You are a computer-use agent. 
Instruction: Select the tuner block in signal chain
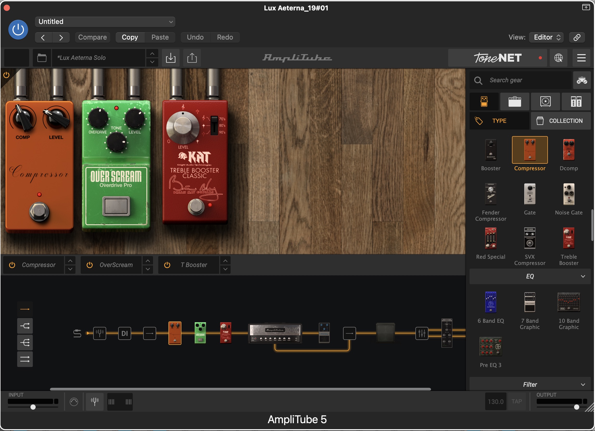tap(100, 333)
